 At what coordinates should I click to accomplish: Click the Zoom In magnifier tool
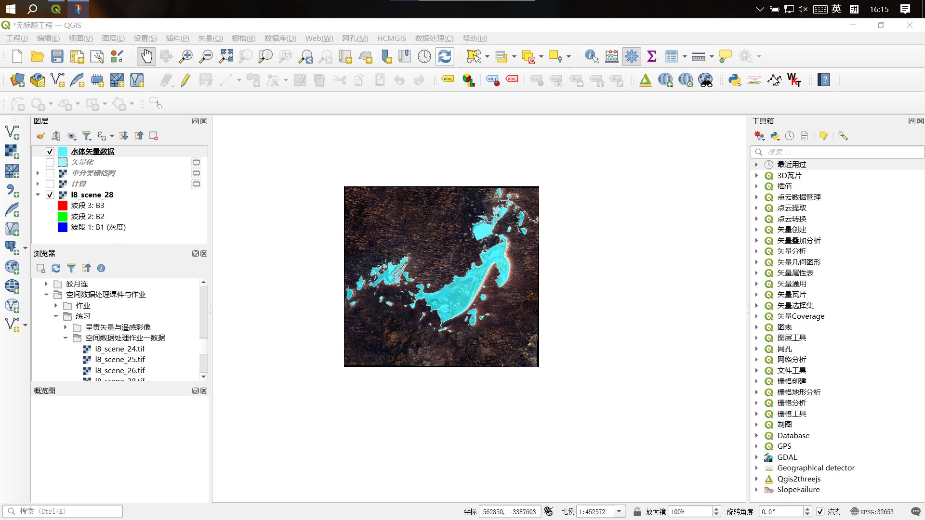click(x=185, y=56)
